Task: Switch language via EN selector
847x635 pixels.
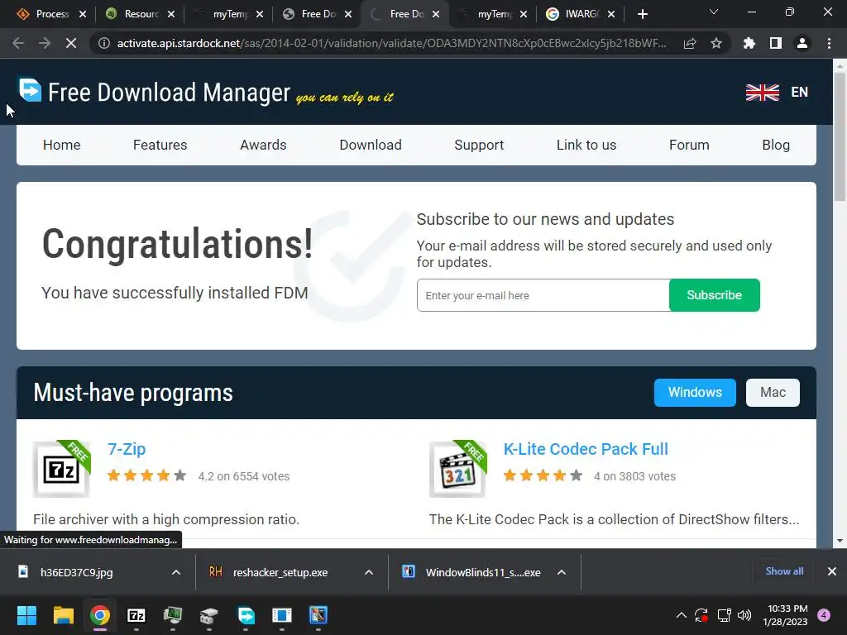Action: (800, 93)
